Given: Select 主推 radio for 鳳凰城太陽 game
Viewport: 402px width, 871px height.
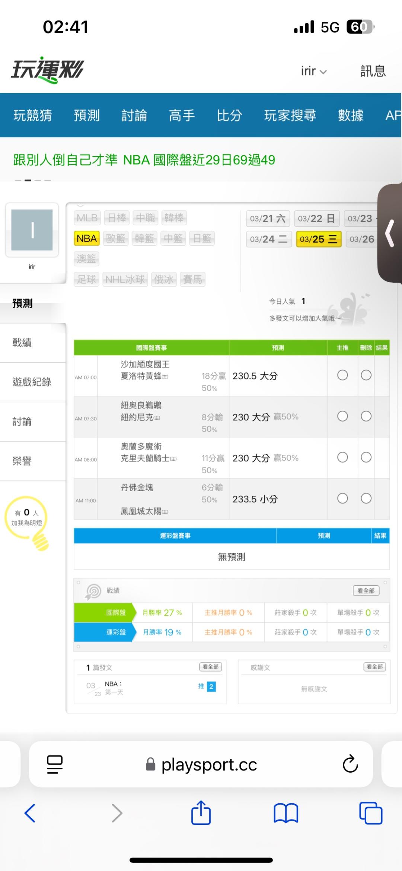Looking at the screenshot, I should click(342, 498).
